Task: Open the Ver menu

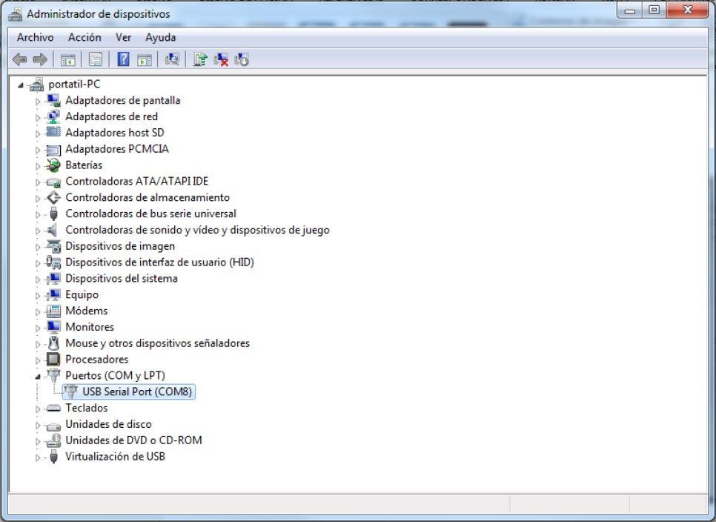Action: point(123,38)
